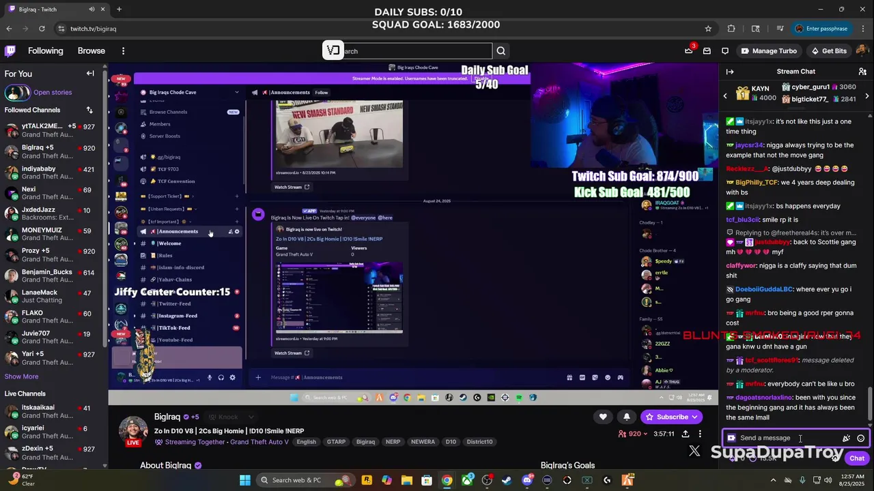Open the Grand Theft Auto V category link
Image resolution: width=874 pixels, height=491 pixels.
click(x=259, y=442)
